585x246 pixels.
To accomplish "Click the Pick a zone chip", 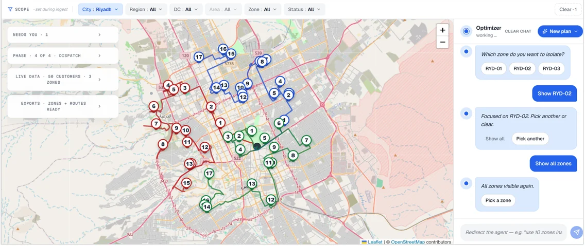I will (498, 200).
